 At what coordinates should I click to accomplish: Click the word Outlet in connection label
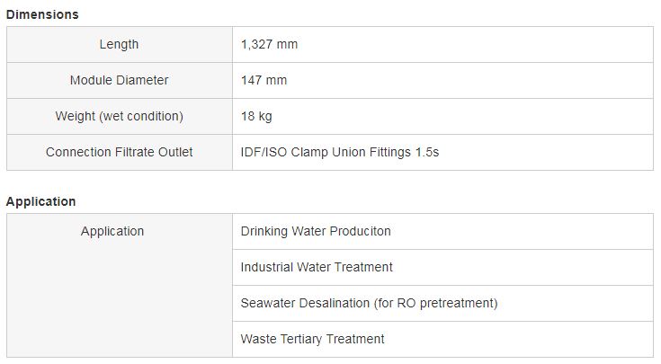(175, 152)
